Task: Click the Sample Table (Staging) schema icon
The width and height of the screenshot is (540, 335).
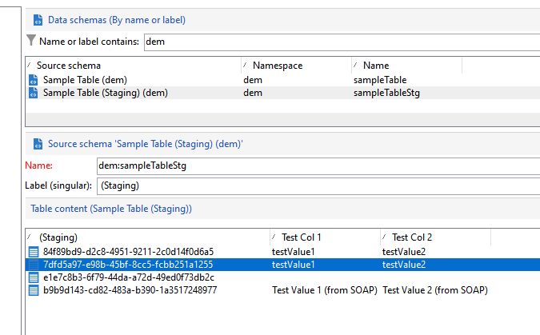Action: [x=33, y=93]
